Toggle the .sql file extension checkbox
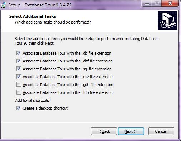Image resolution: width=181 pixels, height=141 pixels. [x=19, y=69]
